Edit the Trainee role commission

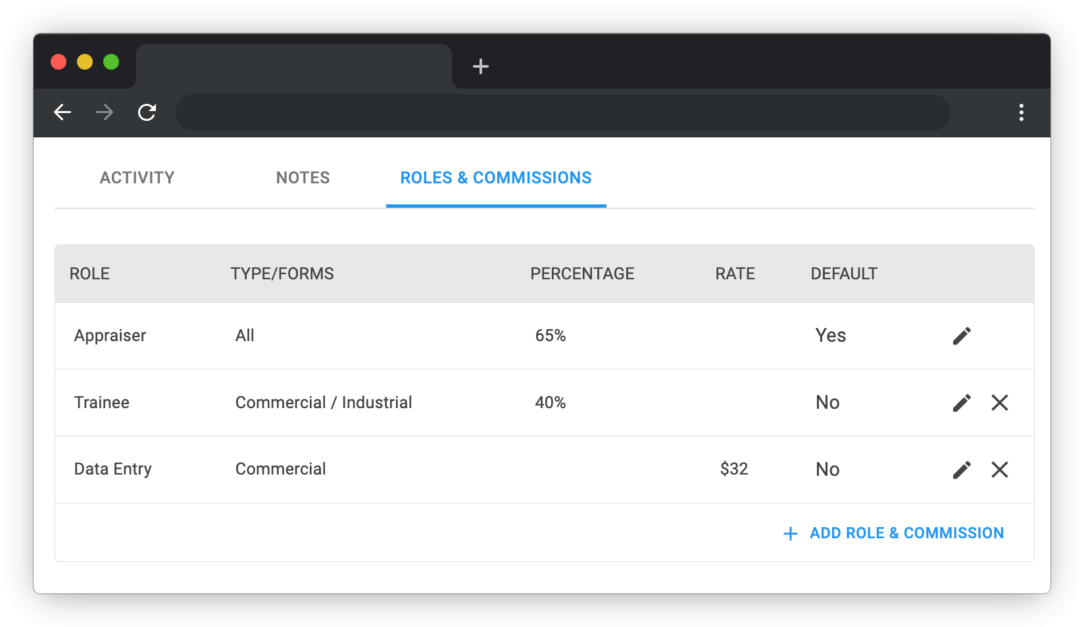[x=962, y=402]
